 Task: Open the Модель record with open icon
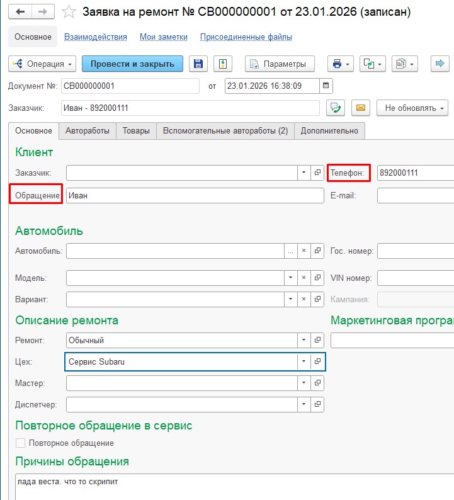click(x=317, y=278)
